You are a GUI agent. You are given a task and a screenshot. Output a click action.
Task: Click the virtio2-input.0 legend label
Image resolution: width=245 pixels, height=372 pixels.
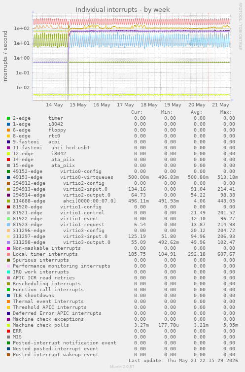point(85,189)
